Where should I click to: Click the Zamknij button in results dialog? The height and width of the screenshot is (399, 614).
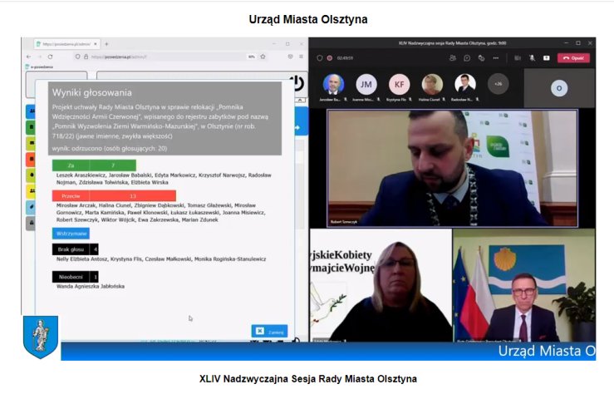click(269, 331)
